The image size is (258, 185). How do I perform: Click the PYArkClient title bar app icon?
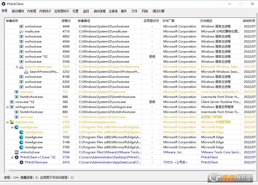(x=4, y=4)
